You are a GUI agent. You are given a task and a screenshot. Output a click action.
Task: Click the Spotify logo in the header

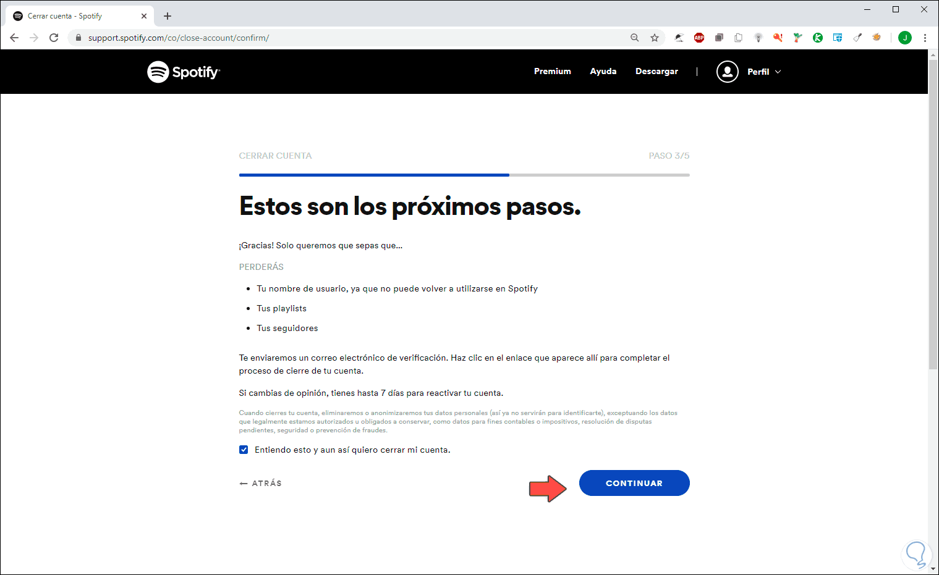tap(184, 72)
